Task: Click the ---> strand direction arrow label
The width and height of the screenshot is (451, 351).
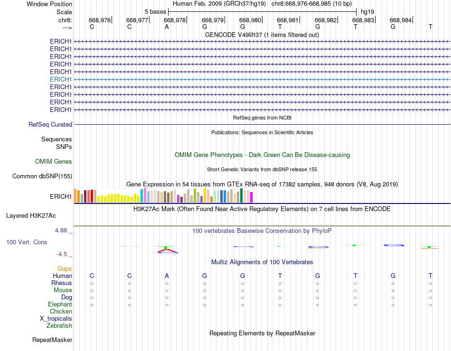Action: [67, 28]
